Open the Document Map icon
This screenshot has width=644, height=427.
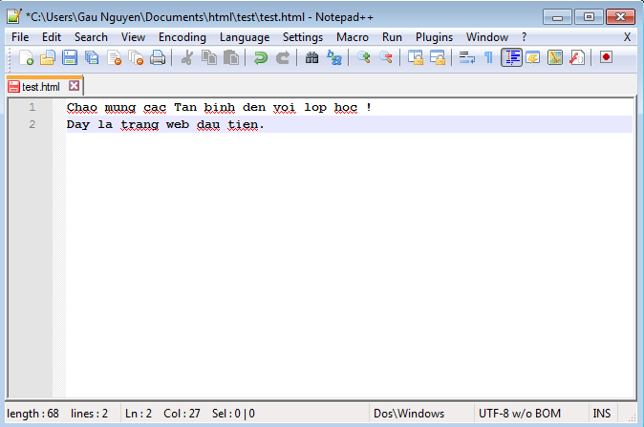555,57
